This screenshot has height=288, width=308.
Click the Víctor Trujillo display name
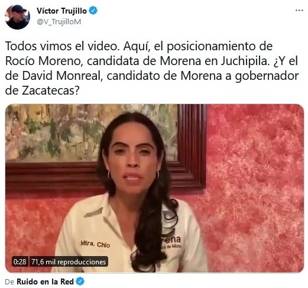(x=61, y=11)
